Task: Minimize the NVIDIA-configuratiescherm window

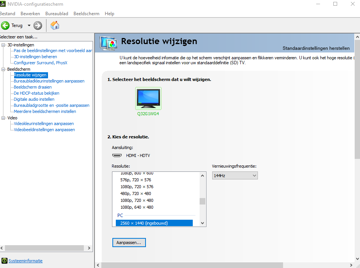Action: [318, 4]
